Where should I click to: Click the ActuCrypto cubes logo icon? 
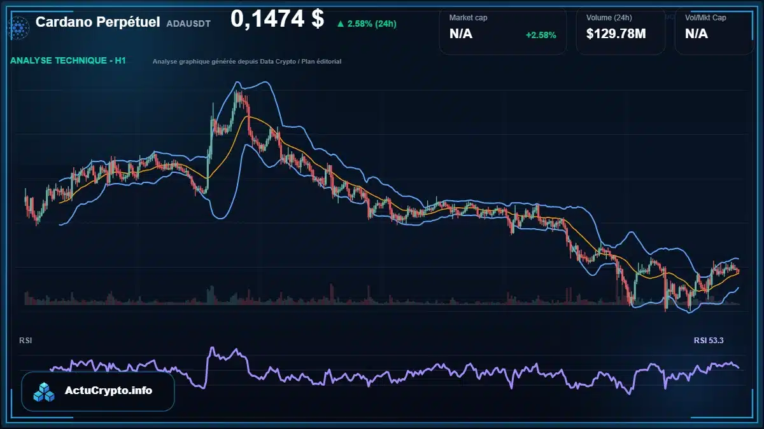pyautogui.click(x=45, y=392)
